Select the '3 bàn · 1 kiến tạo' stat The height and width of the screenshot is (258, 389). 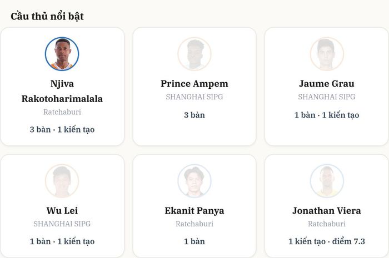[62, 129]
